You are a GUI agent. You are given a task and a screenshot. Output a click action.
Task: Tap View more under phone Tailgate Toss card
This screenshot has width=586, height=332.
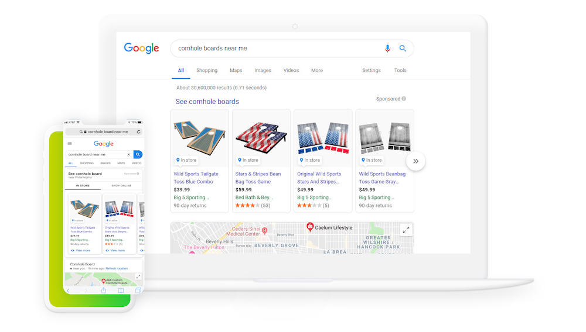coord(81,250)
